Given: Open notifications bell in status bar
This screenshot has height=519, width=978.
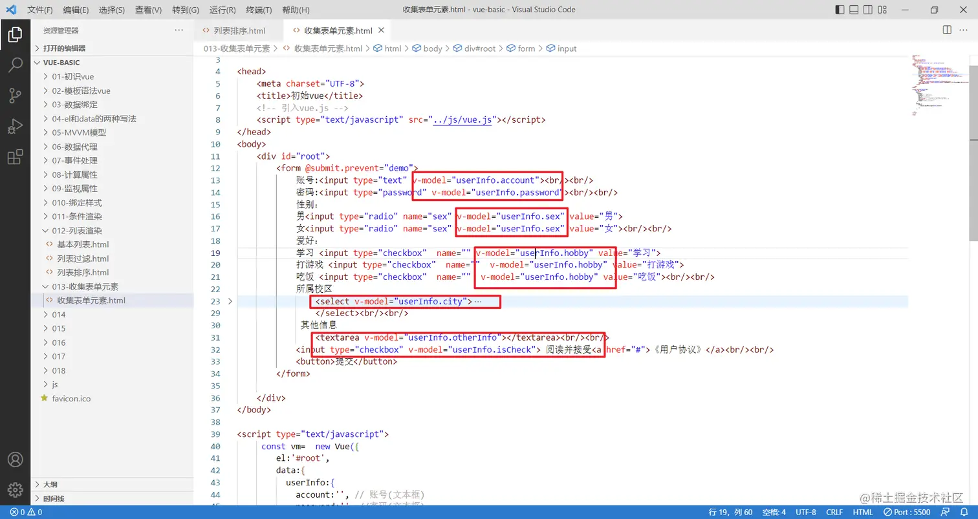Looking at the screenshot, I should coord(964,513).
